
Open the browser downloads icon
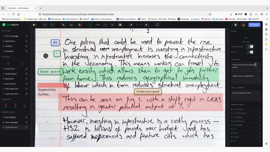coord(231,14)
